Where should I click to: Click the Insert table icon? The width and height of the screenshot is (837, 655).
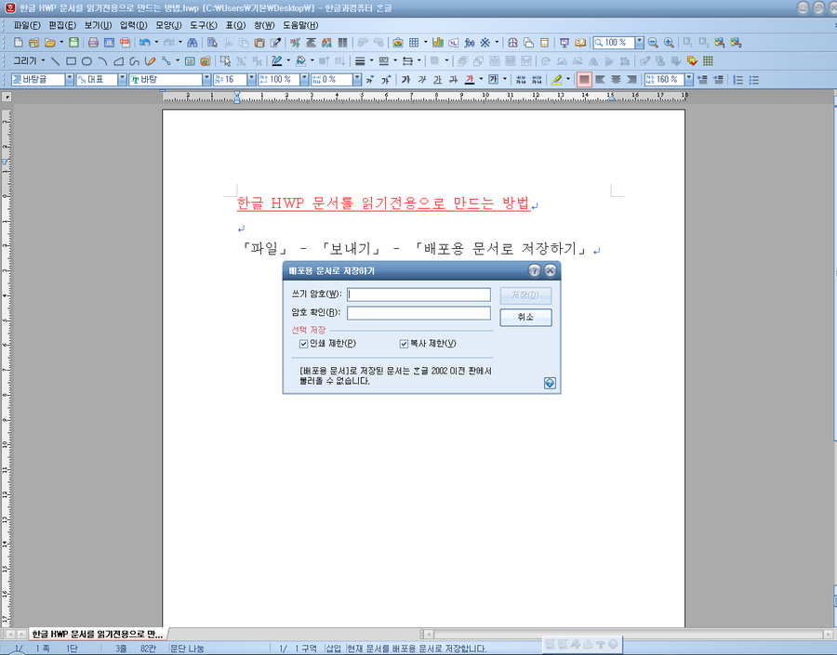(414, 42)
